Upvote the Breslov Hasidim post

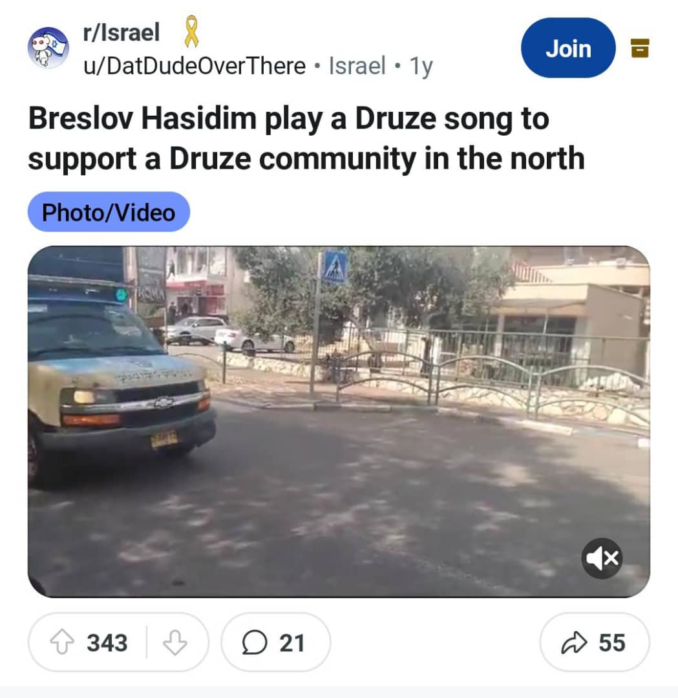pos(62,642)
